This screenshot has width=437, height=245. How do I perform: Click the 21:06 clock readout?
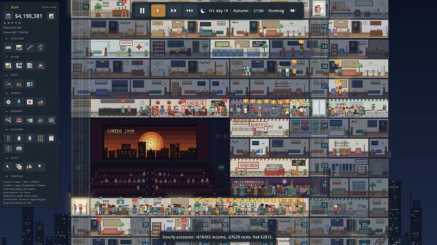coord(258,11)
